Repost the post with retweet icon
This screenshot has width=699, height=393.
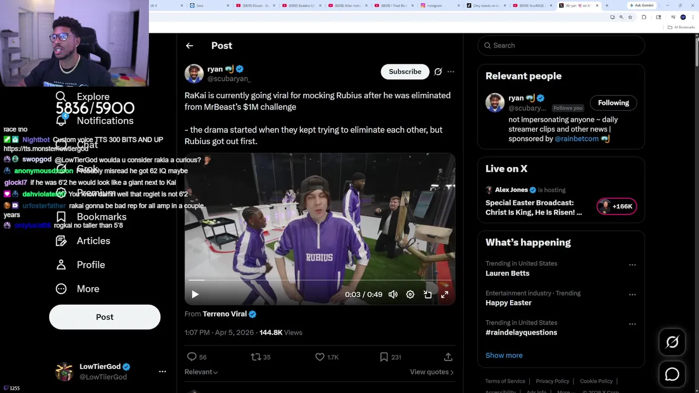tap(256, 357)
